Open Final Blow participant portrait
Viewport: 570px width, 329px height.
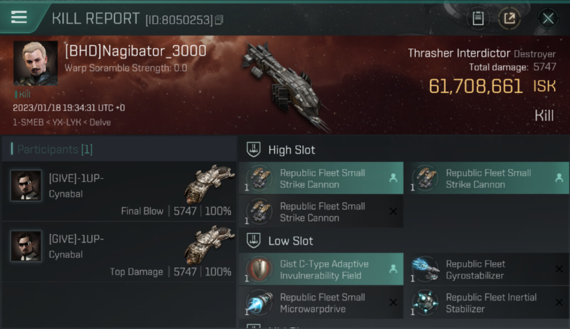(26, 186)
